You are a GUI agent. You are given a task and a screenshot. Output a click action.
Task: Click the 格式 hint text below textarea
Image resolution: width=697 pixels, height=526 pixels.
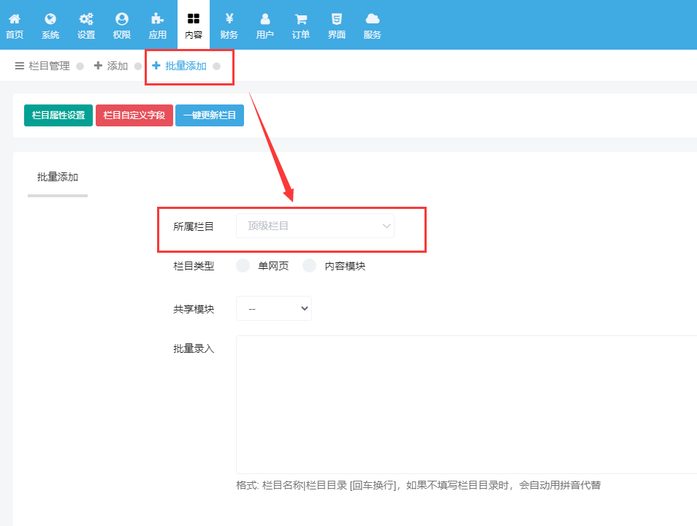click(x=419, y=485)
